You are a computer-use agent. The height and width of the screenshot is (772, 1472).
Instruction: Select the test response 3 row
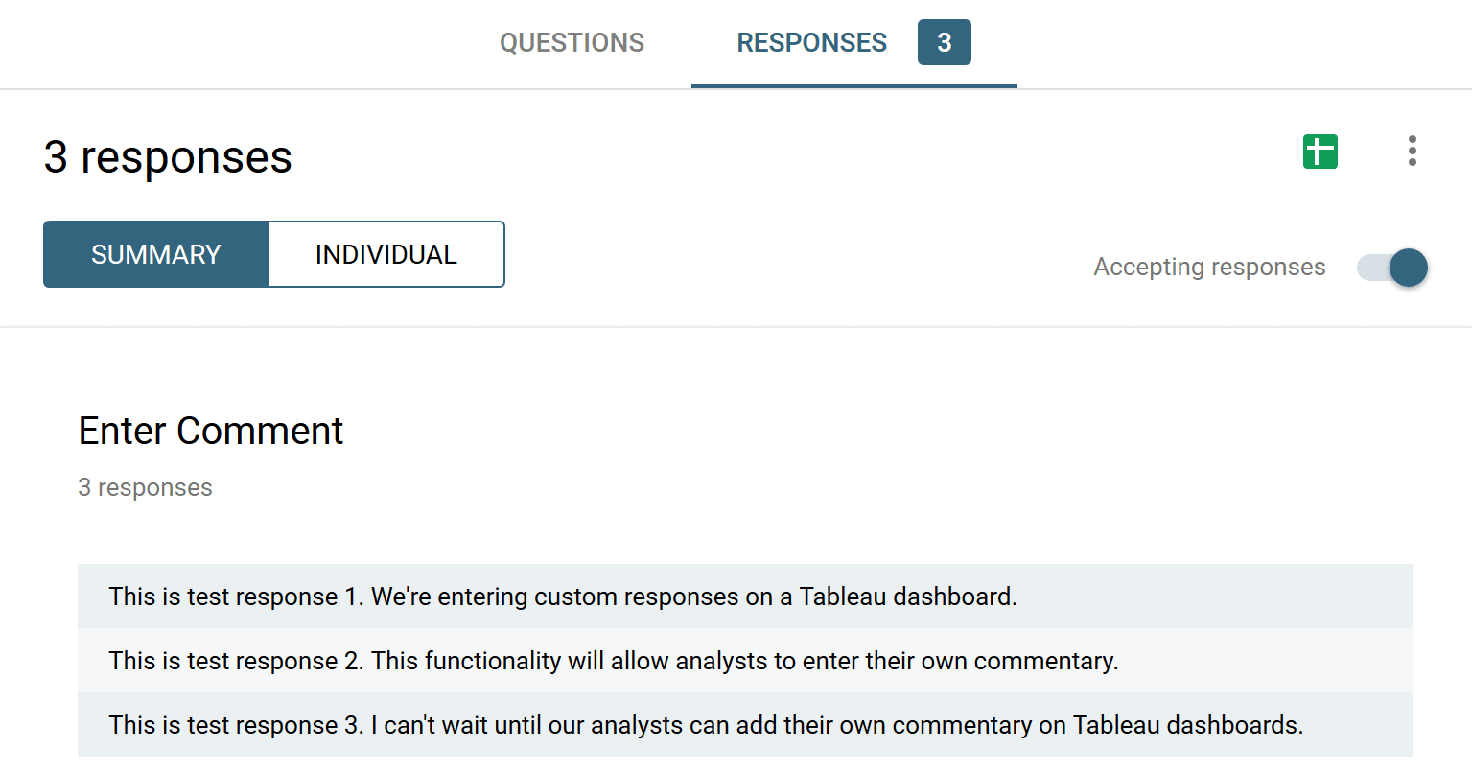coord(744,725)
